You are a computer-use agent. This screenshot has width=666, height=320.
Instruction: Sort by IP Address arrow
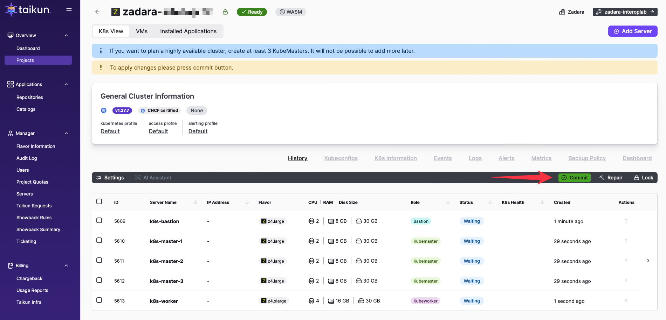pyautogui.click(x=247, y=202)
